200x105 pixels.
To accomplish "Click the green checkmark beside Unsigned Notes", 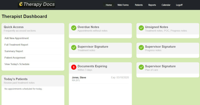I will pos(141,28).
